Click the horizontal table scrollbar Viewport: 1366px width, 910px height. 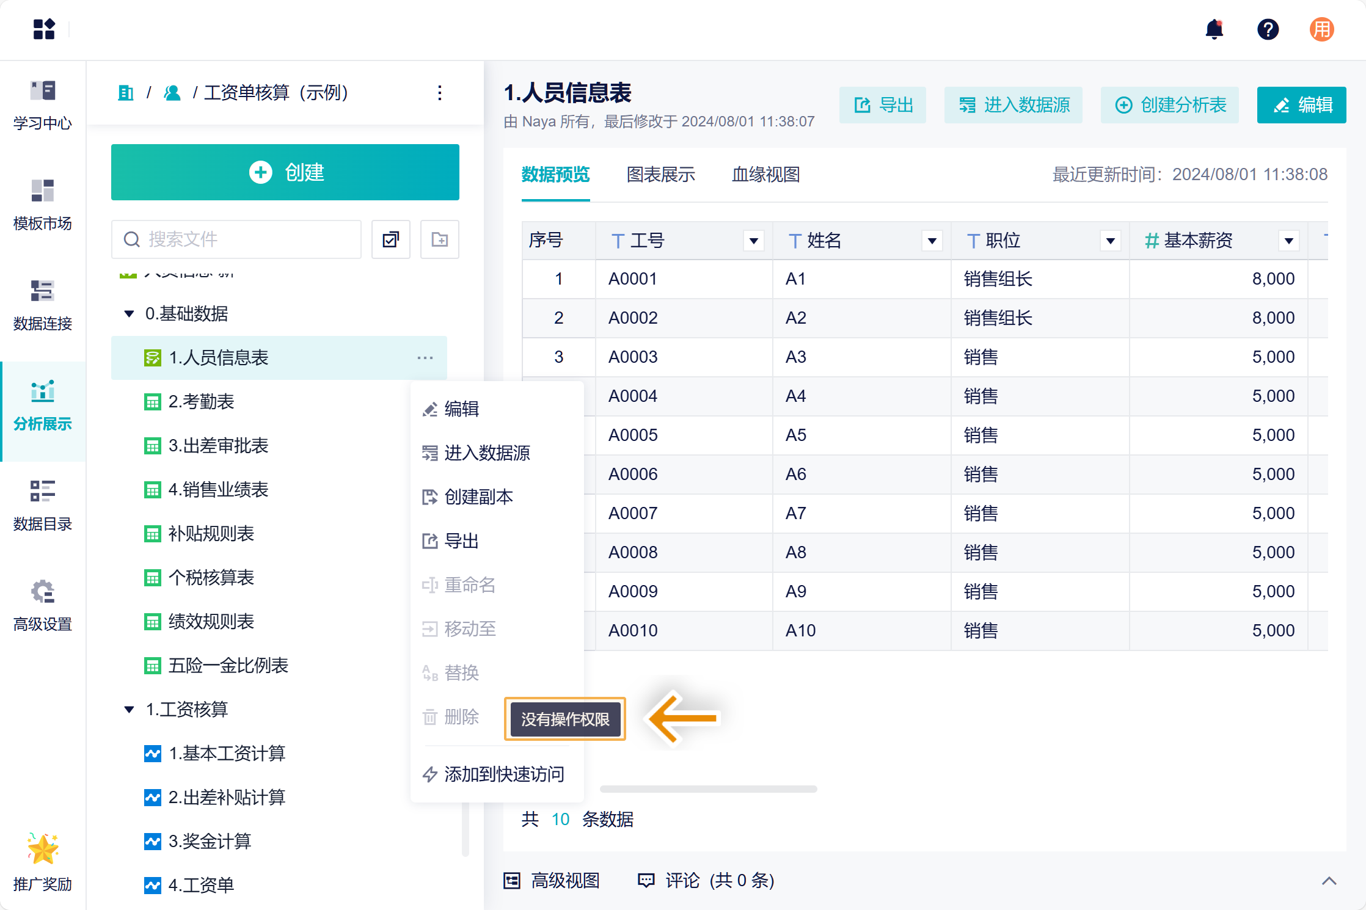click(x=709, y=789)
